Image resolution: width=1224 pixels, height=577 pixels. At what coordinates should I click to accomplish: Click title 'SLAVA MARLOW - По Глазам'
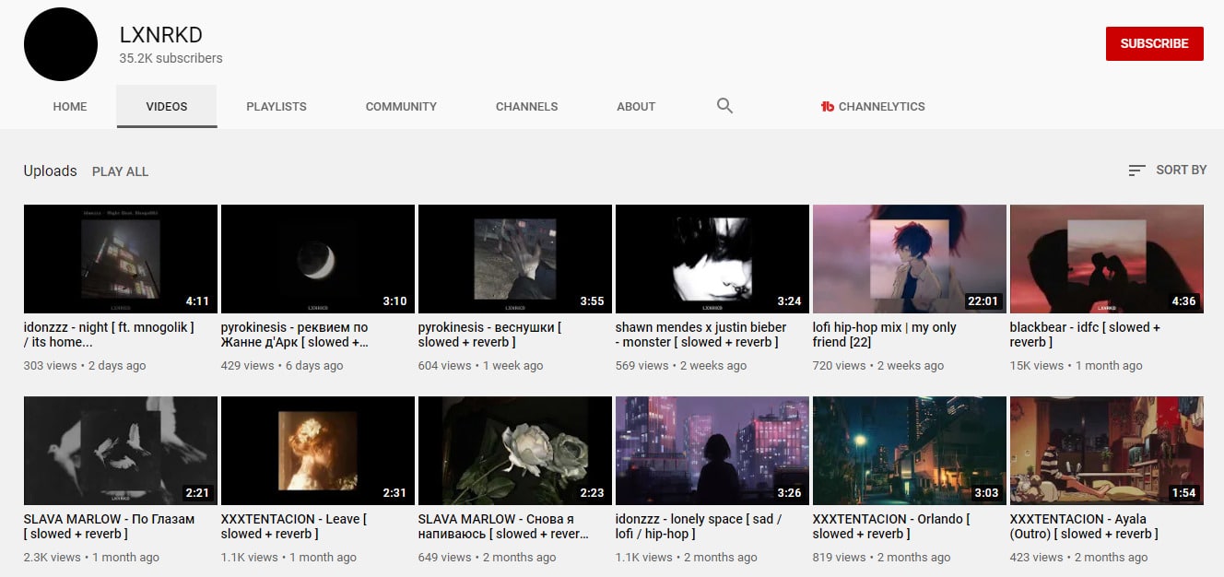[x=110, y=526]
